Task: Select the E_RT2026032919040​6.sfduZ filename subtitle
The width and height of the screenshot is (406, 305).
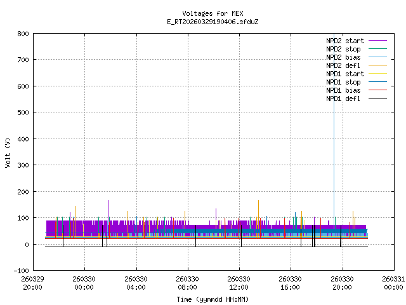Action: pyautogui.click(x=213, y=22)
